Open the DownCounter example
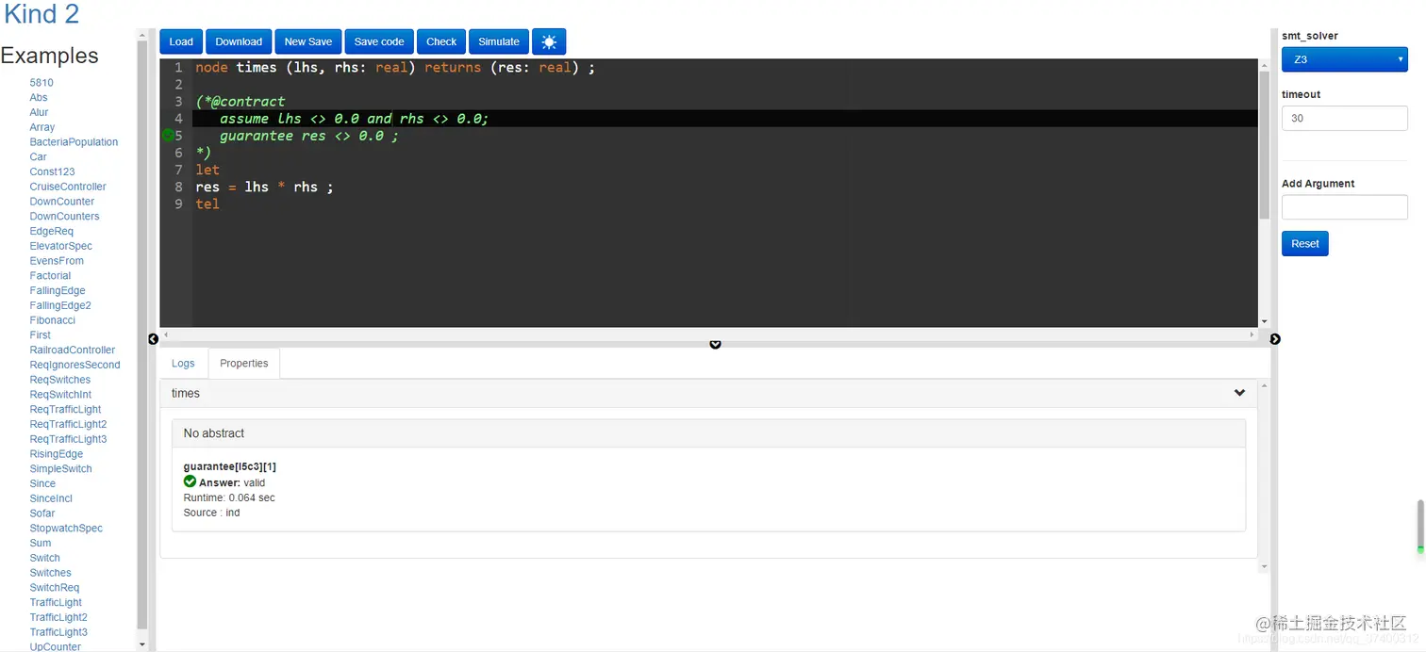 coord(62,202)
